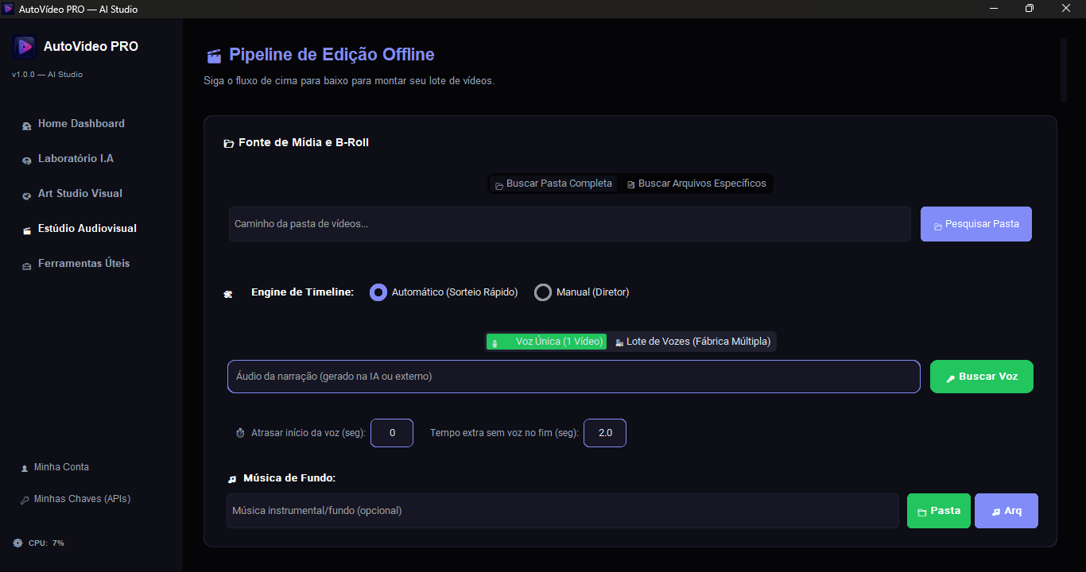Click the Pesquisar Pasta button
1086x572 pixels.
[x=976, y=224]
